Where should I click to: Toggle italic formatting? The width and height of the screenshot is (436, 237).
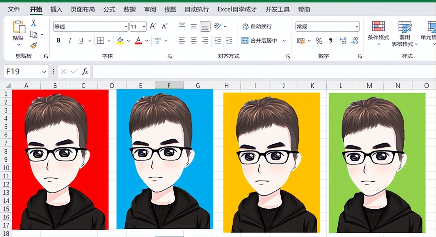click(x=70, y=41)
